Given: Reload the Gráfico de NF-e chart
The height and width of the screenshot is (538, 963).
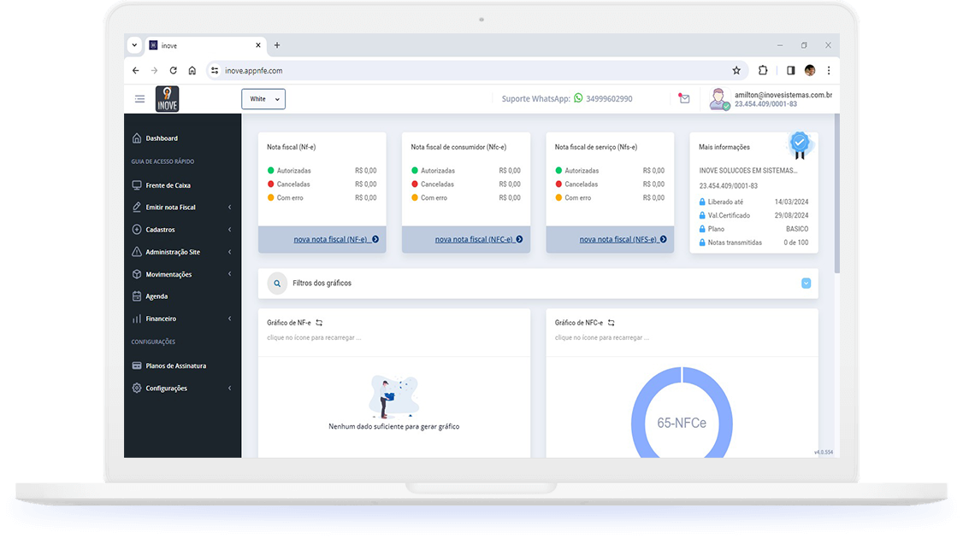Looking at the screenshot, I should pyautogui.click(x=319, y=323).
